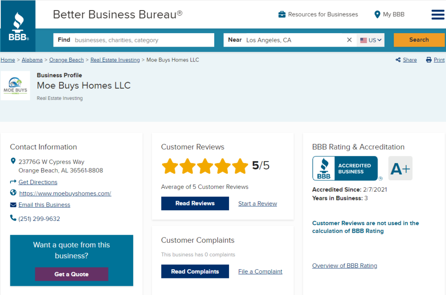Click the Years in Business: 3 text
The height and width of the screenshot is (295, 446).
coord(340,198)
